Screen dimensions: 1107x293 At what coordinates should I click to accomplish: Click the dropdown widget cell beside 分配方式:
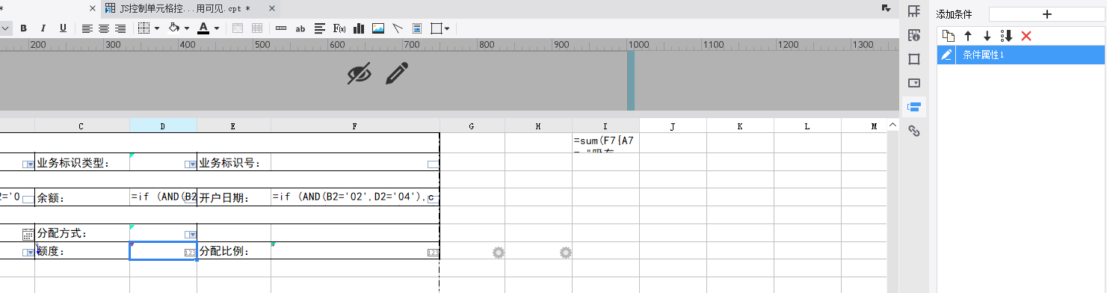tap(163, 233)
